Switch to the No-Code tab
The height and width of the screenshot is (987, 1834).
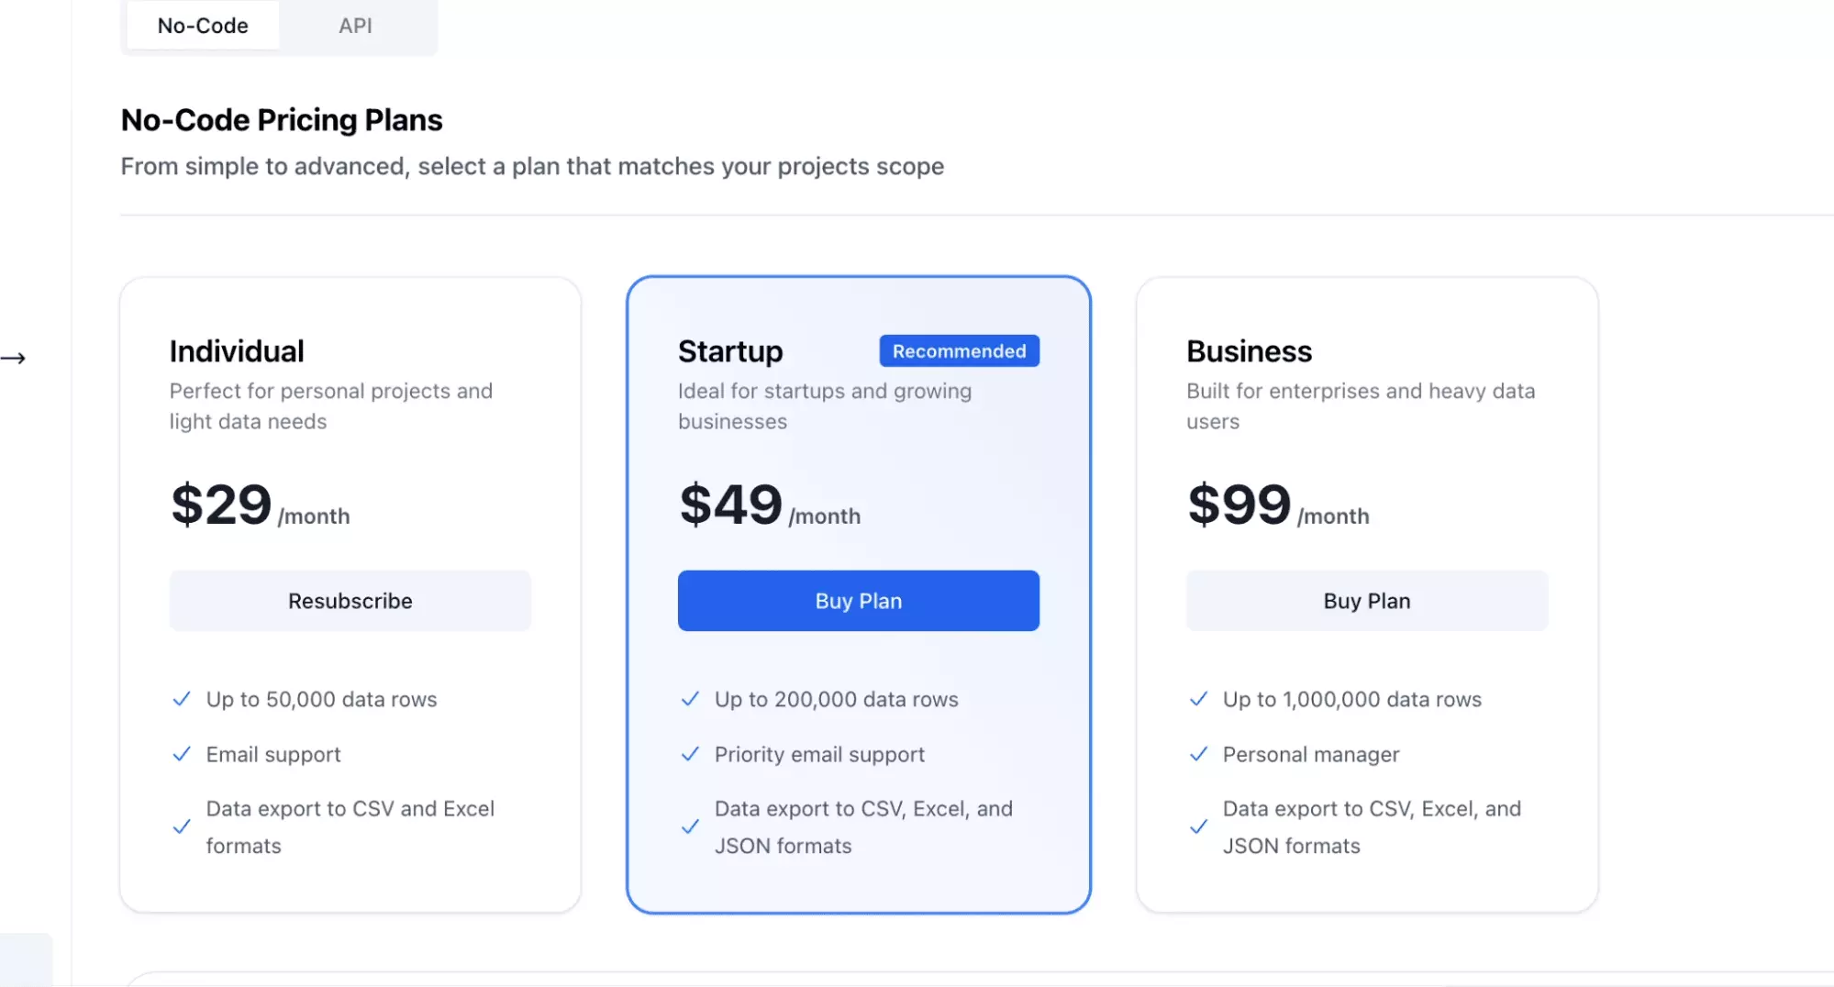(x=203, y=26)
